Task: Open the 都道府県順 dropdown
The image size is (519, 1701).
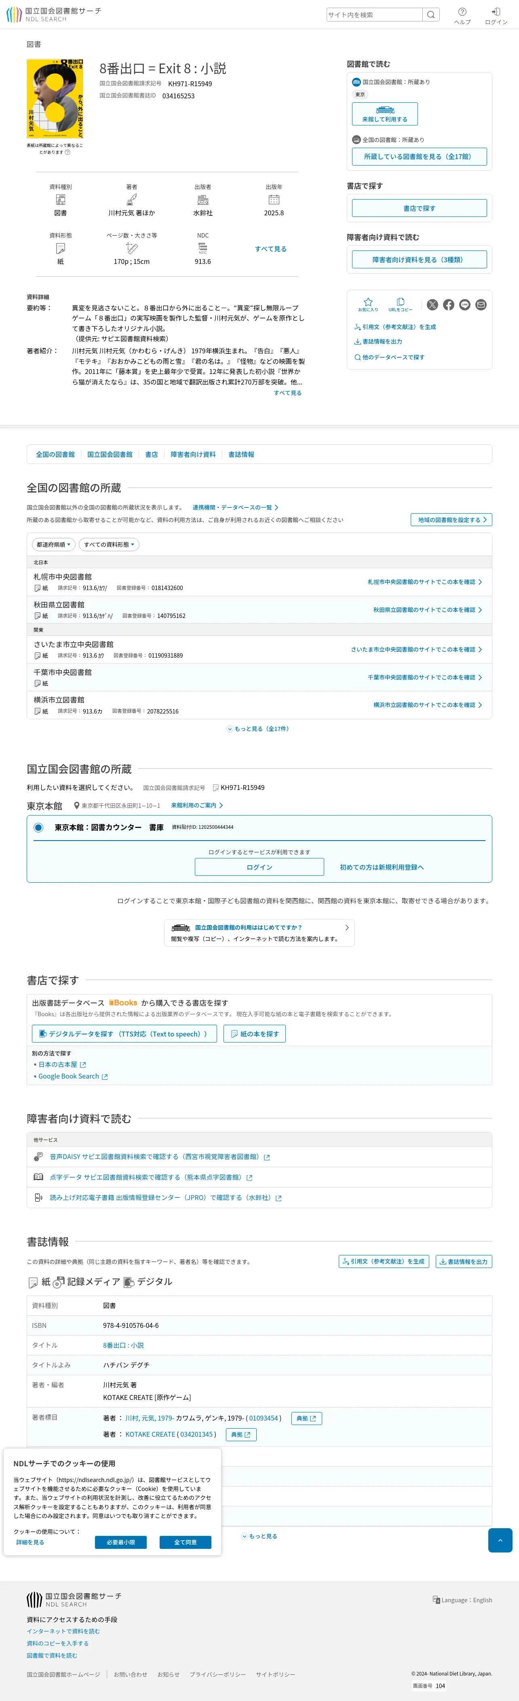Action: (x=53, y=545)
